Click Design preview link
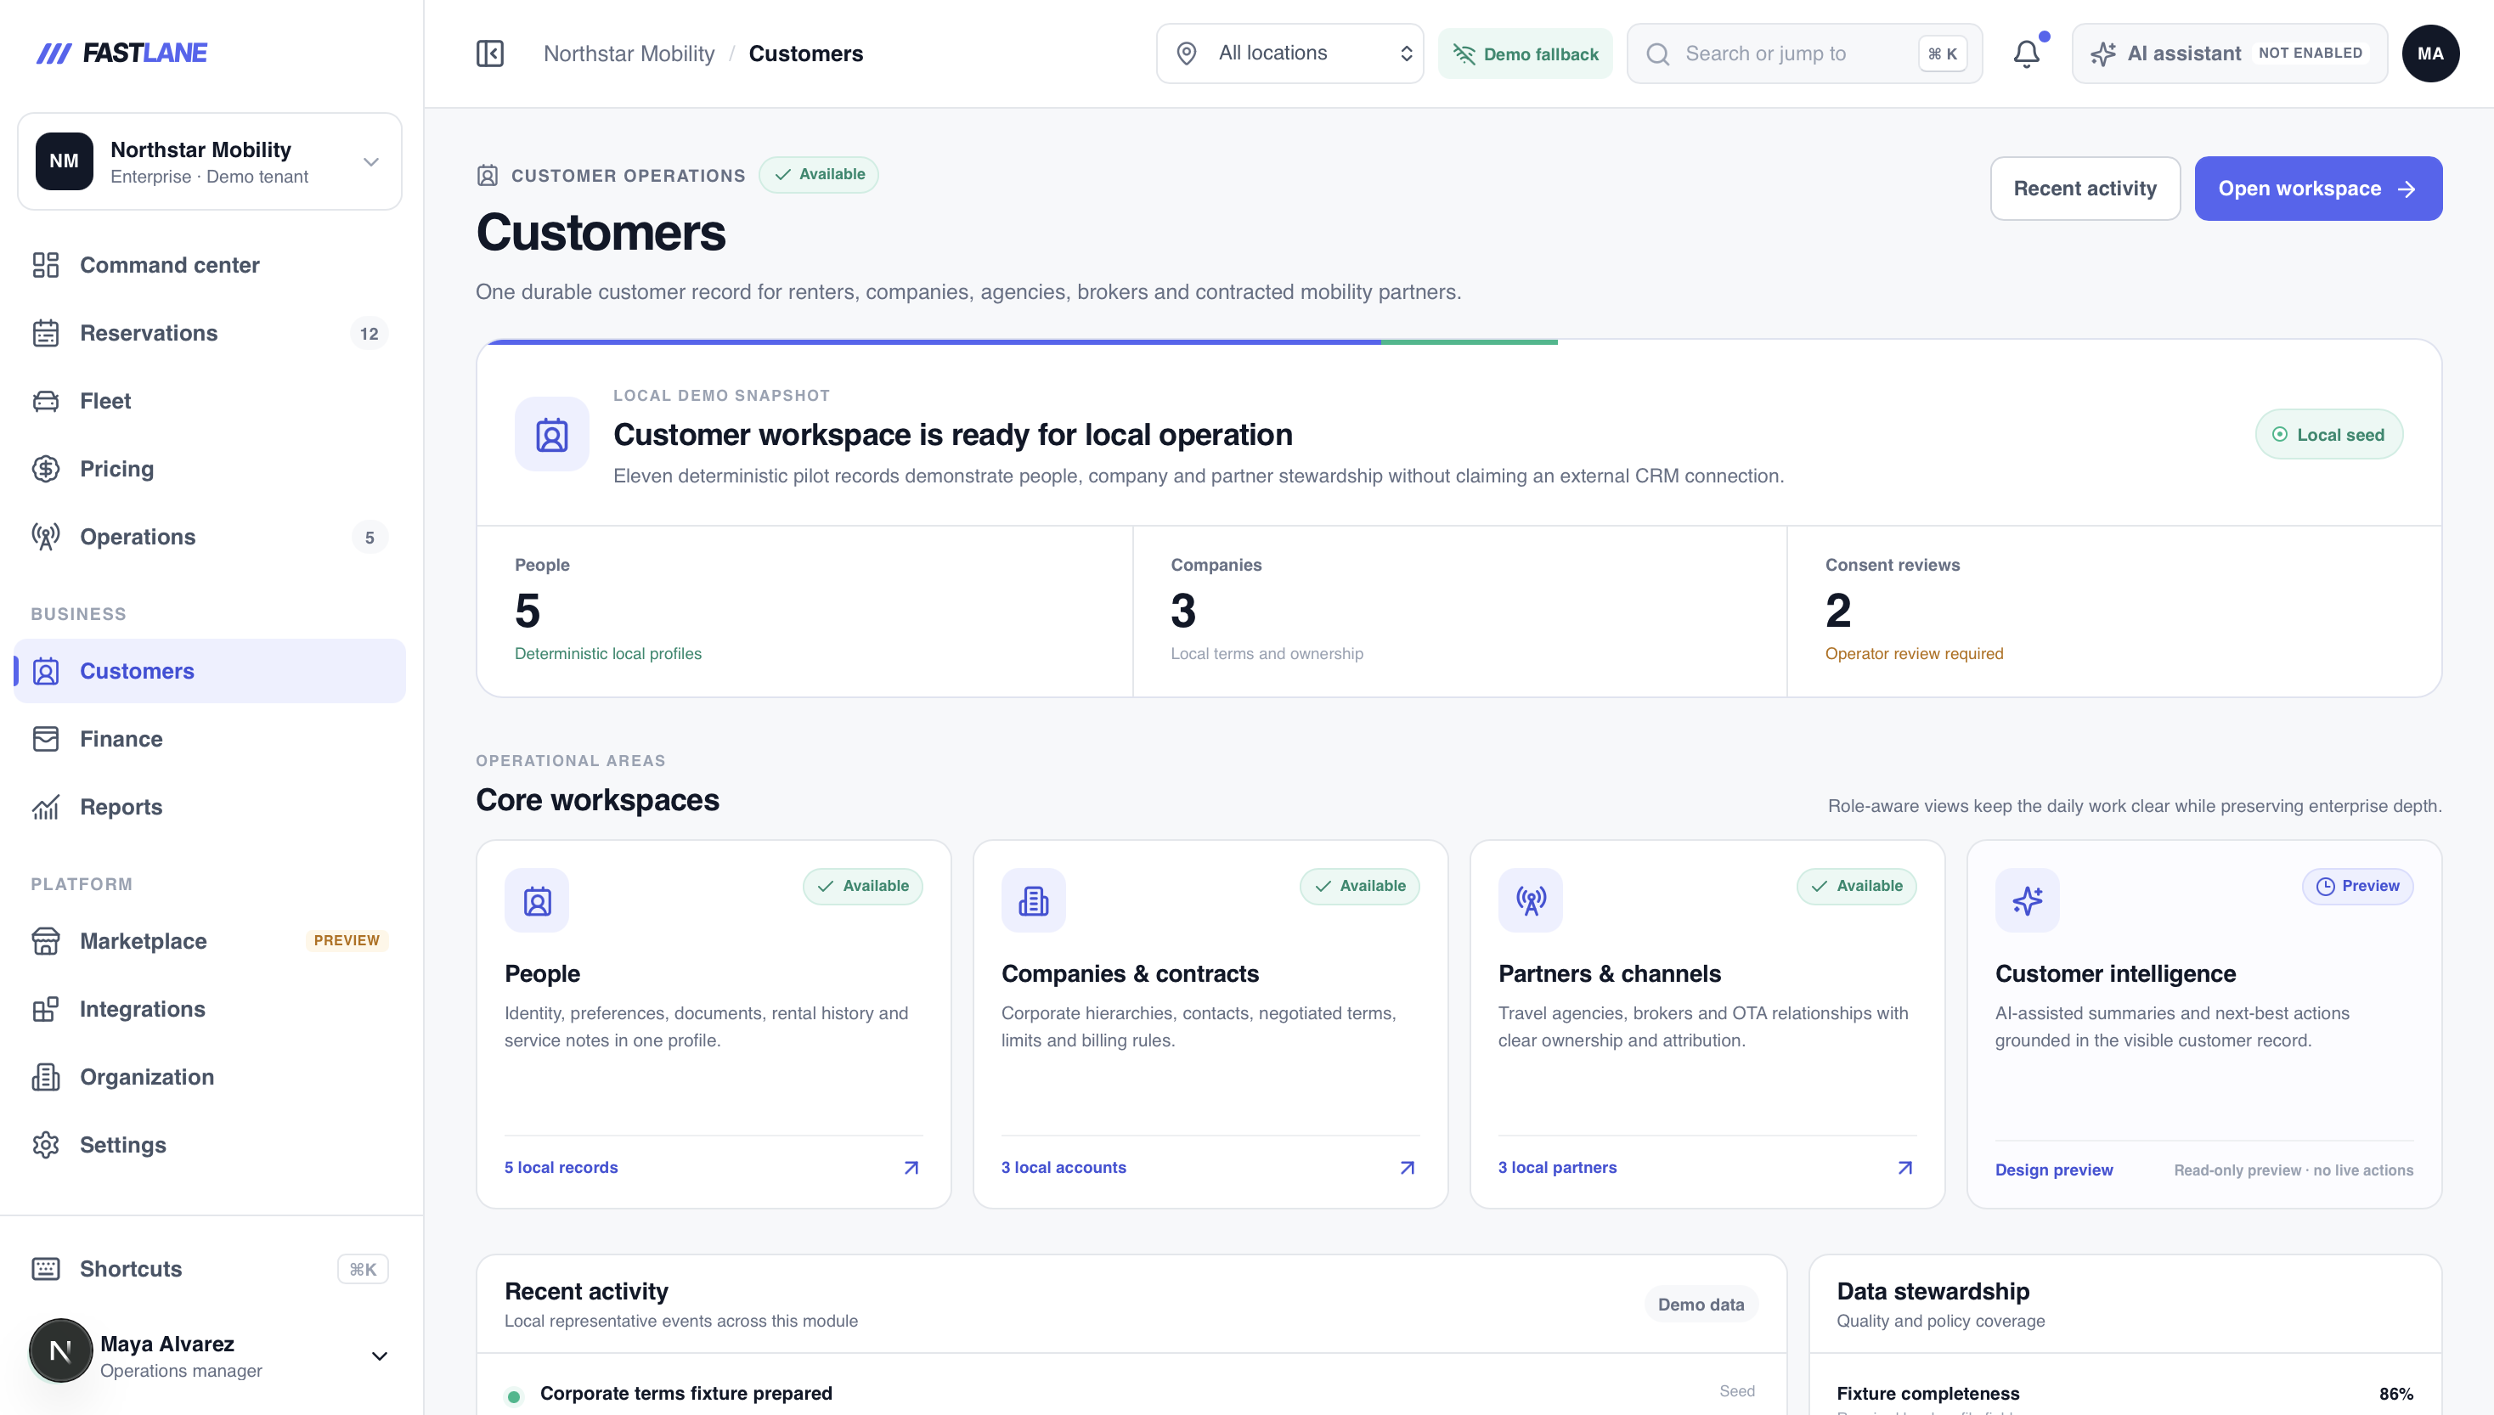This screenshot has height=1415, width=2494. pos(2054,1170)
